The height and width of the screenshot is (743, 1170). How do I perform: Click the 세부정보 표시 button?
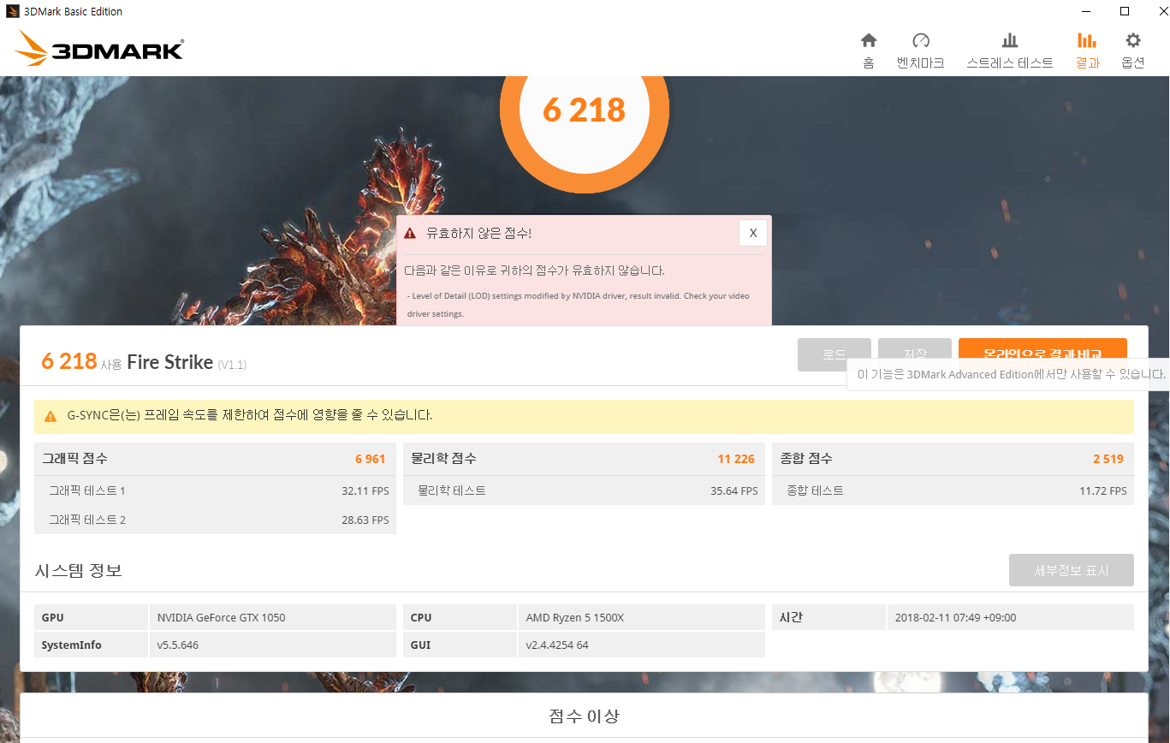point(1072,570)
